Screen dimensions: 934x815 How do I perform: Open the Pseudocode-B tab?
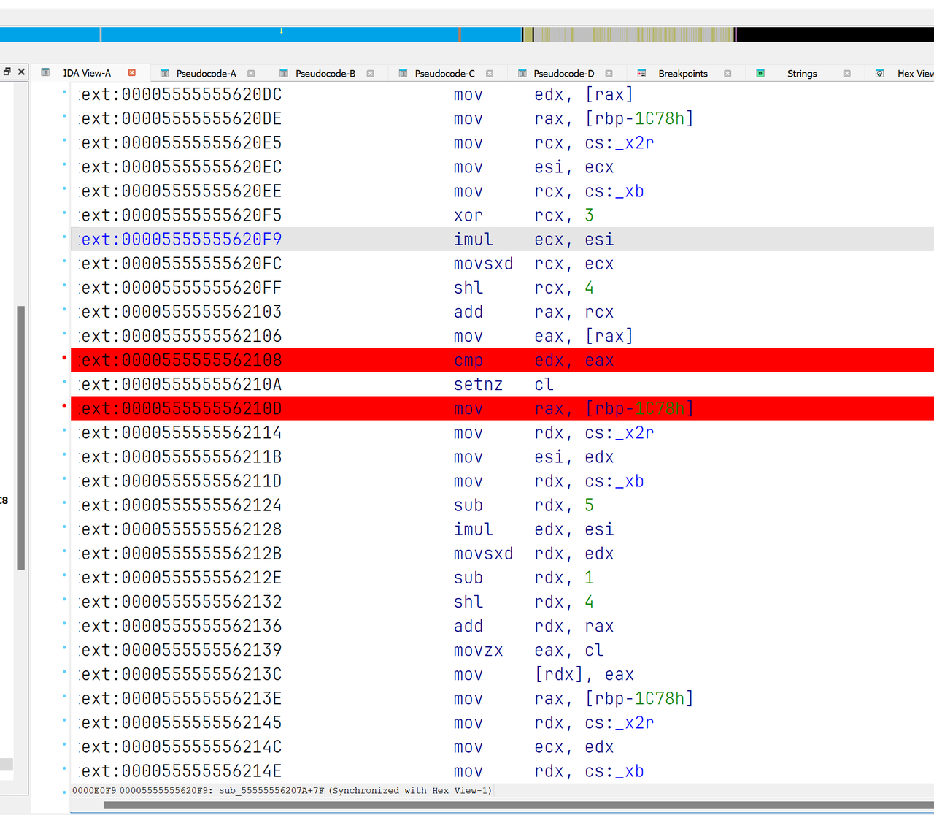pyautogui.click(x=325, y=73)
